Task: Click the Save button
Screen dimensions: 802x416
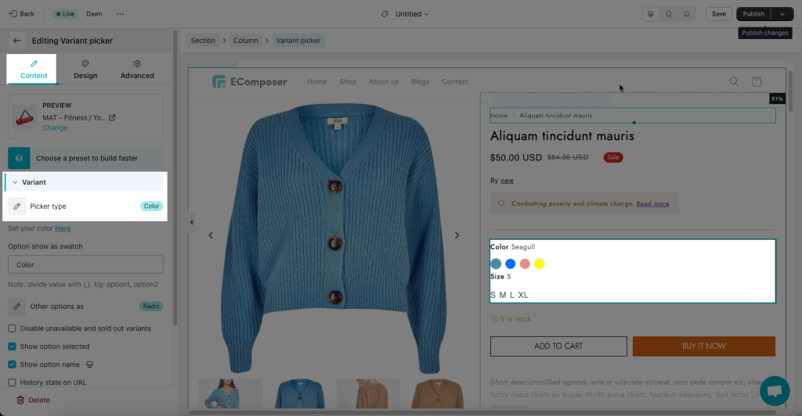Action: tap(719, 14)
